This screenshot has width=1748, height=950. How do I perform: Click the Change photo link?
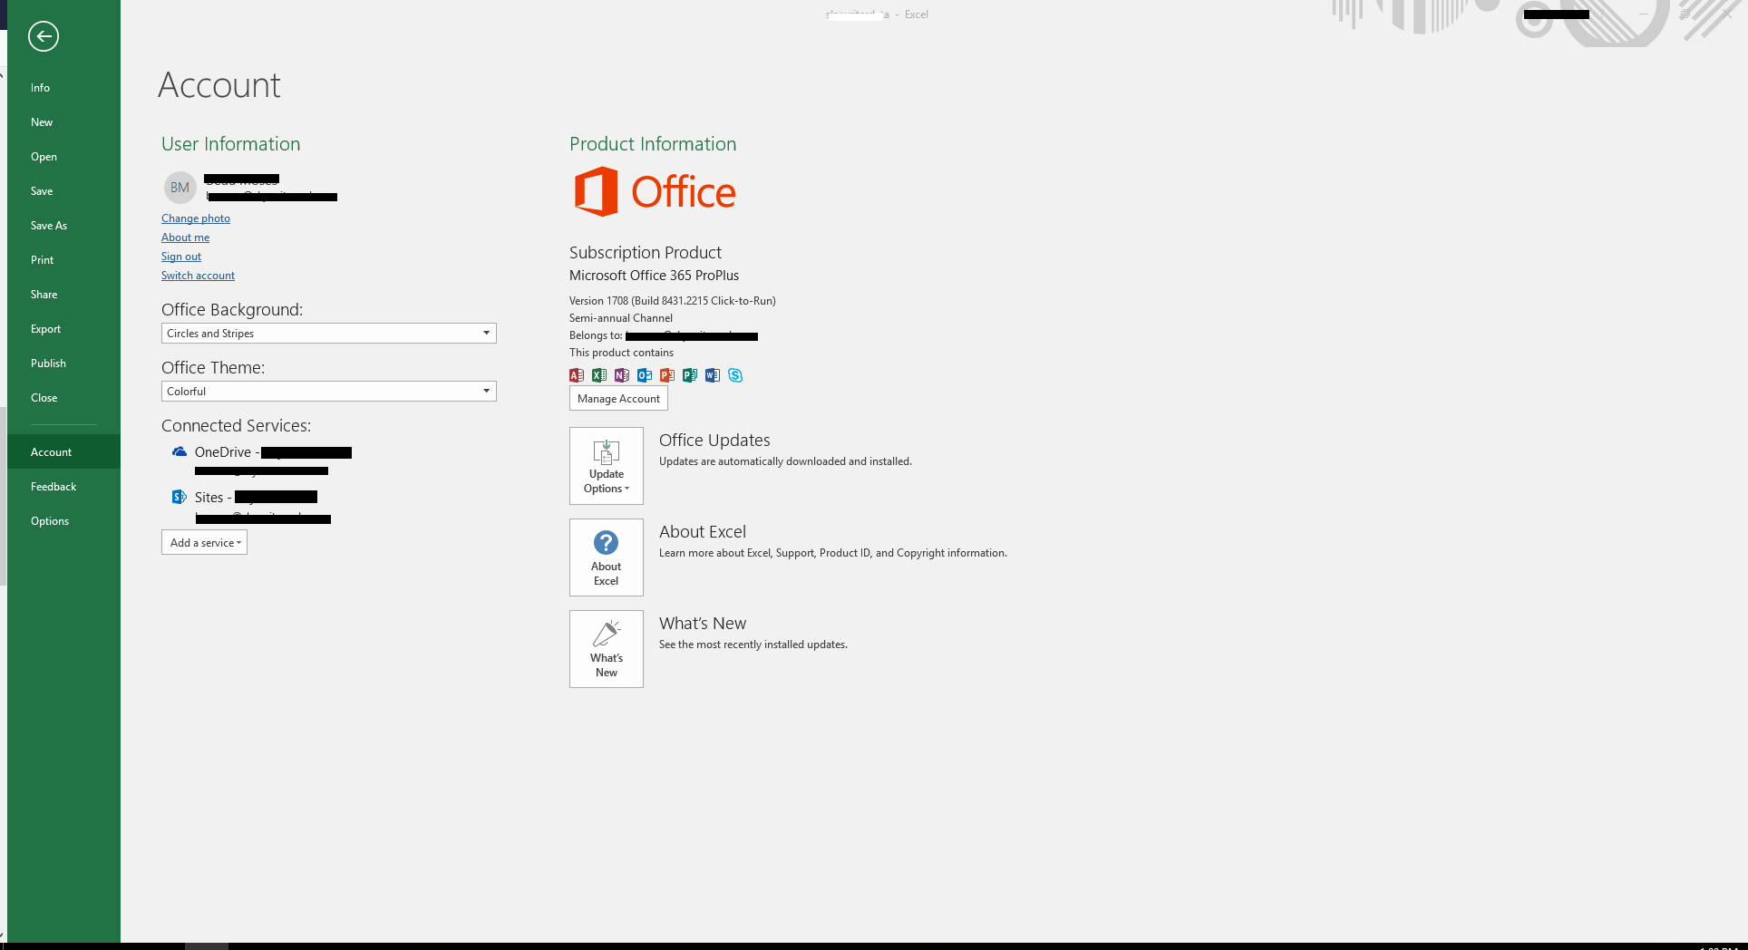tap(196, 218)
